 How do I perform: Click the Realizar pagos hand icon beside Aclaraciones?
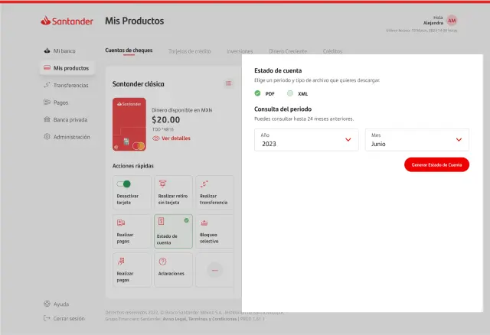(121, 262)
